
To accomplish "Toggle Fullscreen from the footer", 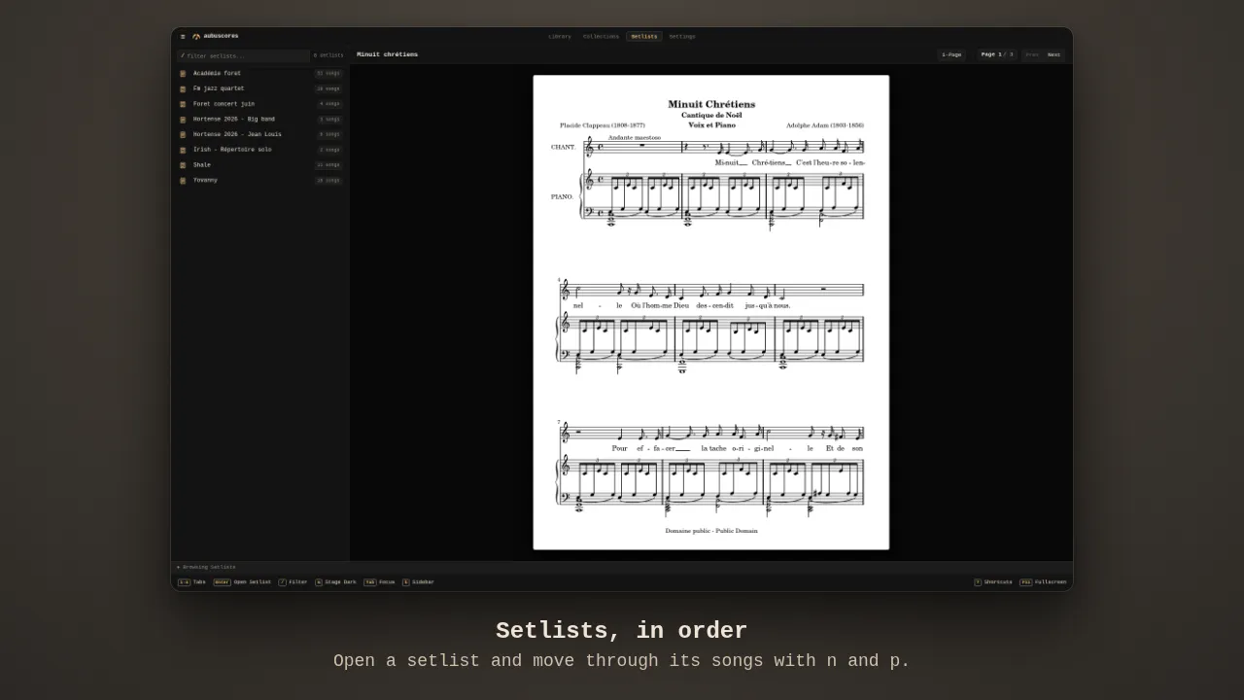I will (1043, 582).
